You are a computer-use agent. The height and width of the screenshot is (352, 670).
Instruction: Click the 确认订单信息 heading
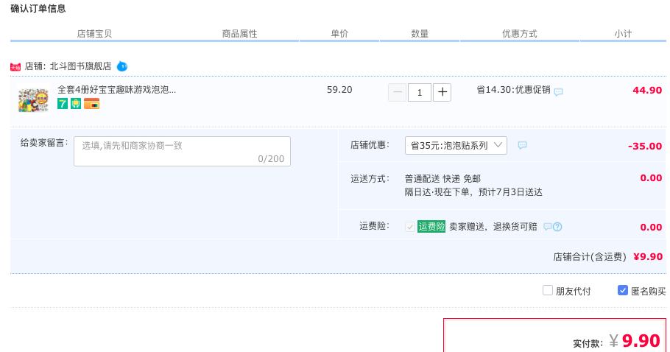click(x=38, y=9)
